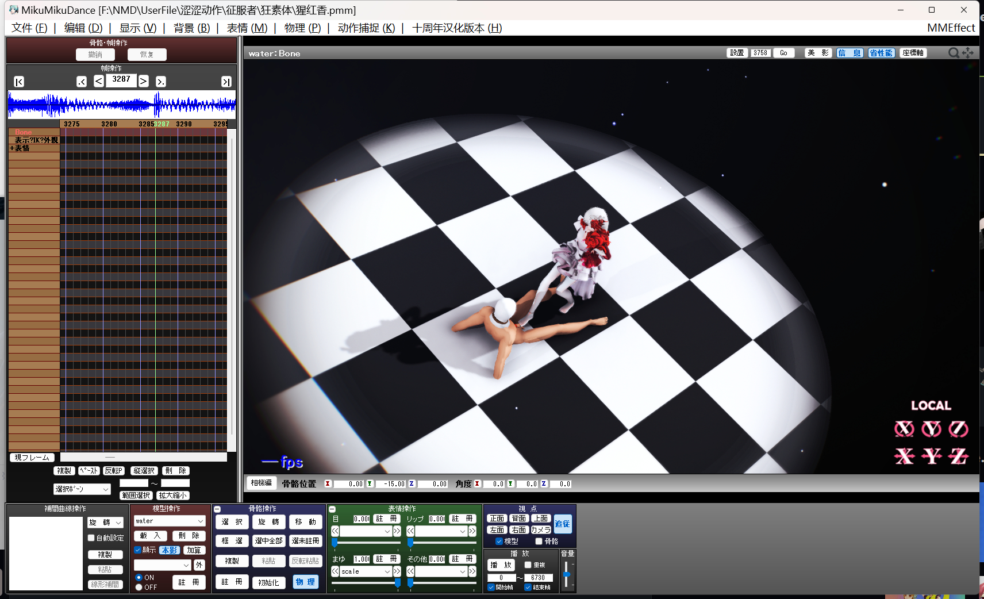Click the 選中全部 select all button
The width and height of the screenshot is (984, 599).
[x=269, y=541]
